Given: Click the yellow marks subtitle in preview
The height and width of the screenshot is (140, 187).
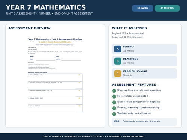Looking at the screenshot, I should [x=55, y=42].
